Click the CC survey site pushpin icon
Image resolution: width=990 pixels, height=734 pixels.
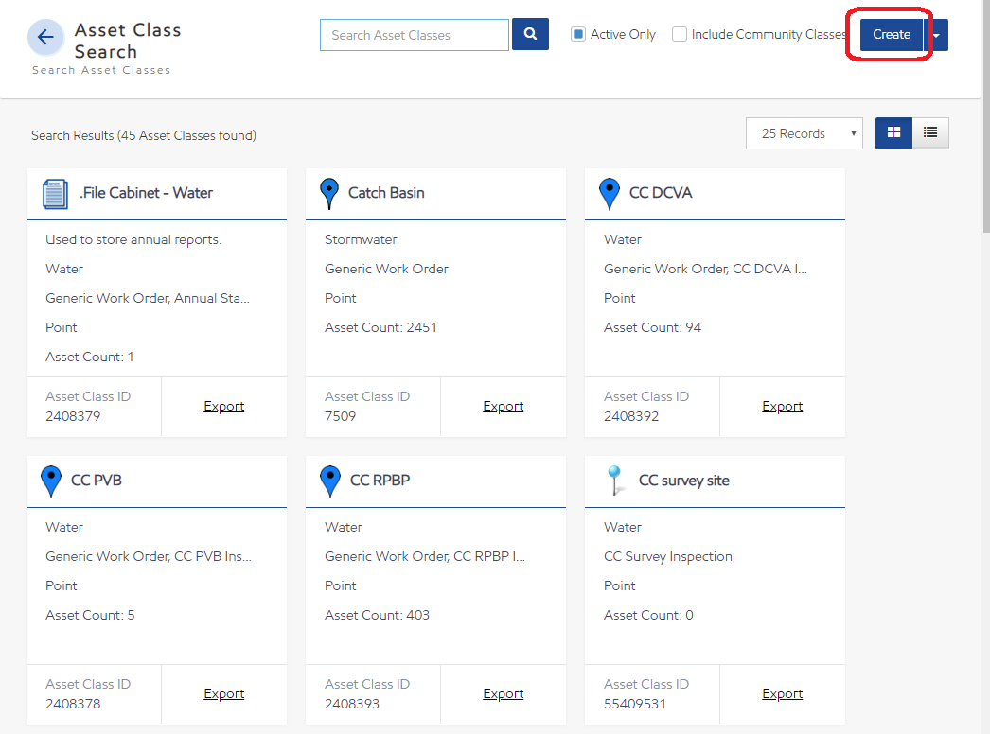pyautogui.click(x=616, y=481)
